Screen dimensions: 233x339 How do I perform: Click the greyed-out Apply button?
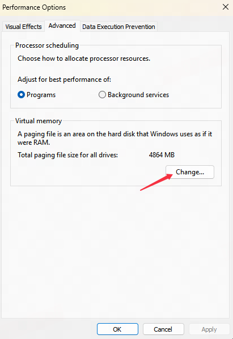point(209,329)
